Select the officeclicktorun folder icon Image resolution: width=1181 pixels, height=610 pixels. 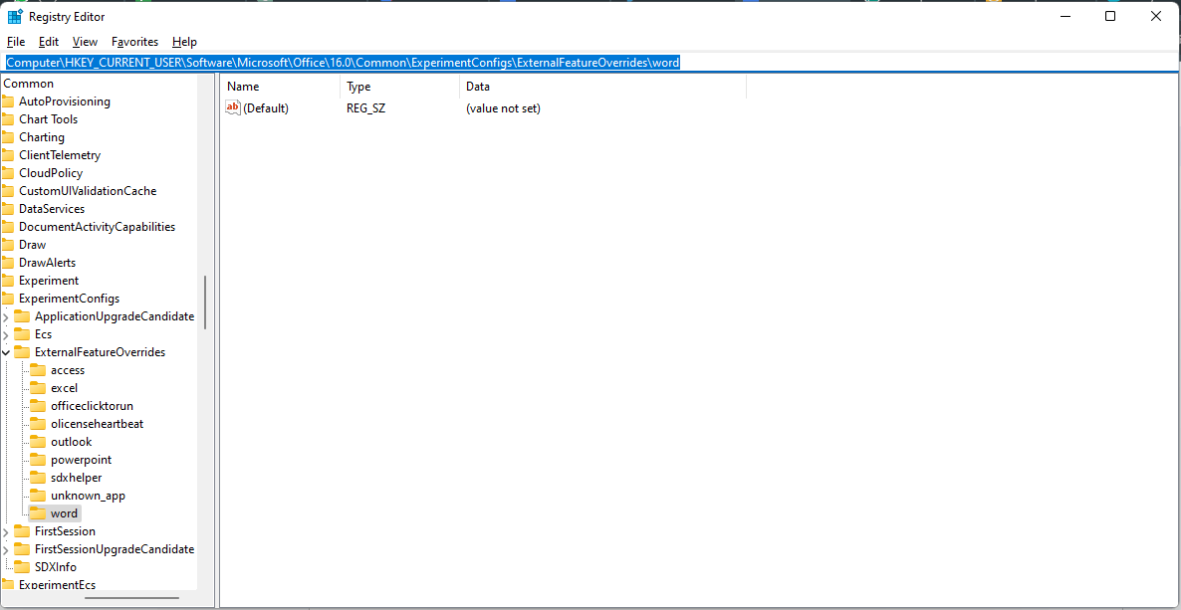click(38, 405)
